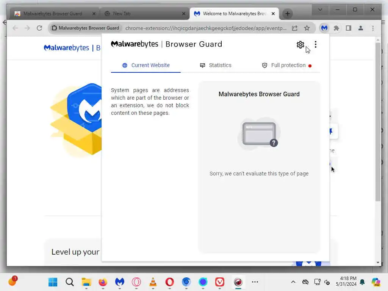Open the Windows Start menu
This screenshot has height=291, width=388.
pos(53,282)
